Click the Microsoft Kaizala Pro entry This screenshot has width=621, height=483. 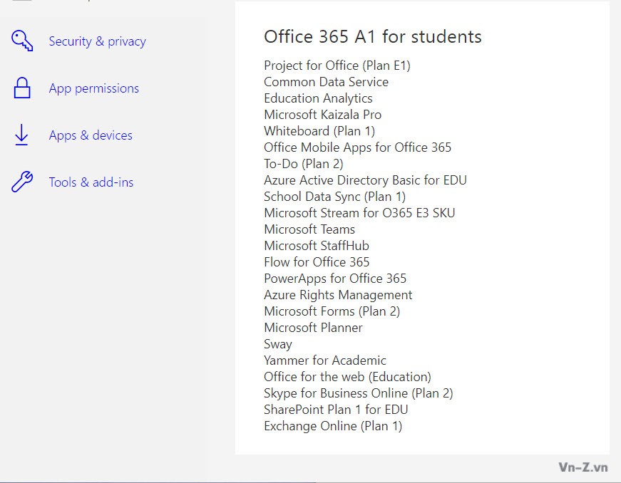[x=323, y=115]
